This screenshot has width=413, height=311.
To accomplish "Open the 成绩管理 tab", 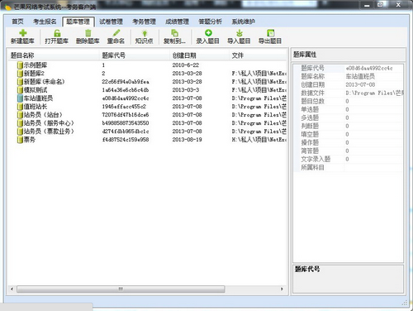I will pyautogui.click(x=177, y=22).
